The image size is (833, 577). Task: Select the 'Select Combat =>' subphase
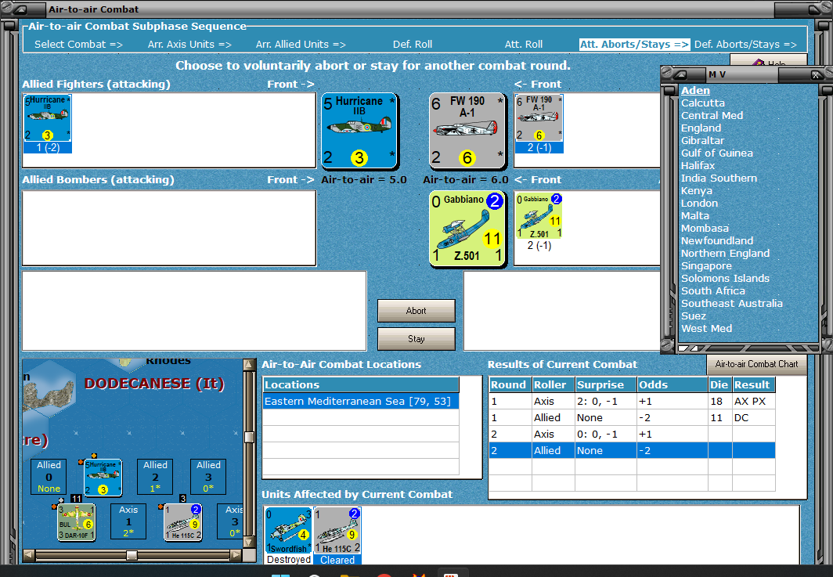click(78, 45)
